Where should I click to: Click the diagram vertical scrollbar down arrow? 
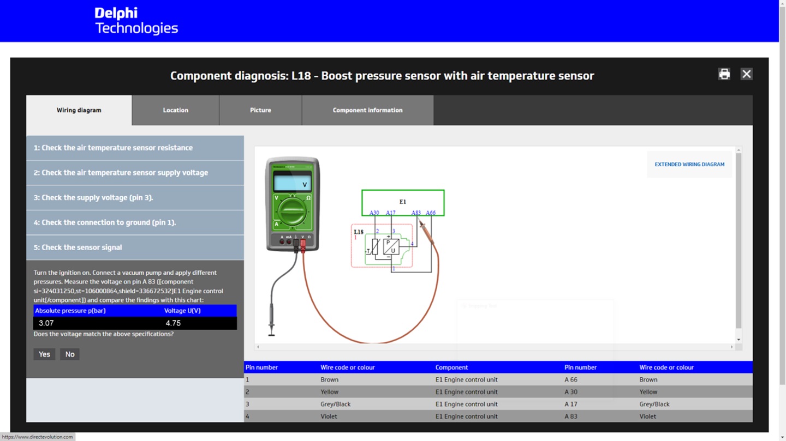(x=739, y=340)
